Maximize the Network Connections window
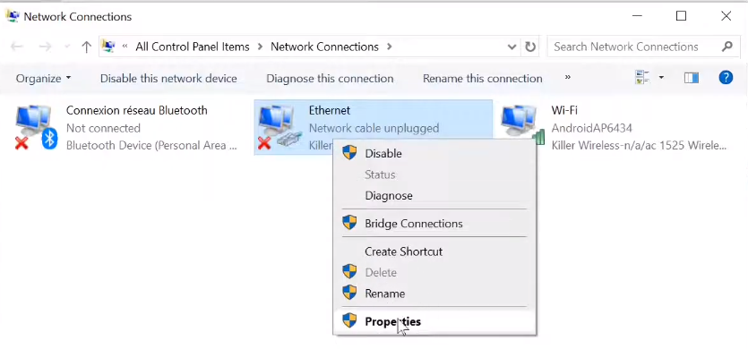748x349 pixels. click(681, 16)
